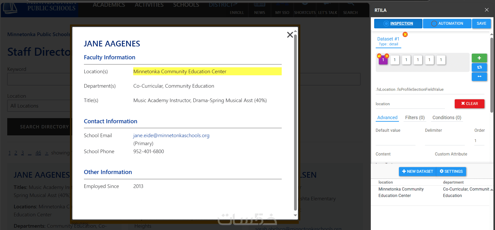
Task: Clear the selected property with CLEAR button
Action: [x=469, y=104]
